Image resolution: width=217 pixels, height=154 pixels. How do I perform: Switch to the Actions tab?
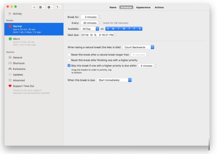[159, 7]
